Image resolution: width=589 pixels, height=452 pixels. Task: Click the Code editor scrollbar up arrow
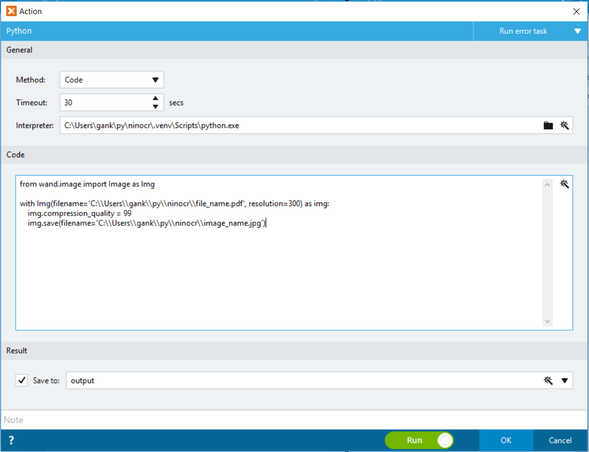tap(547, 184)
